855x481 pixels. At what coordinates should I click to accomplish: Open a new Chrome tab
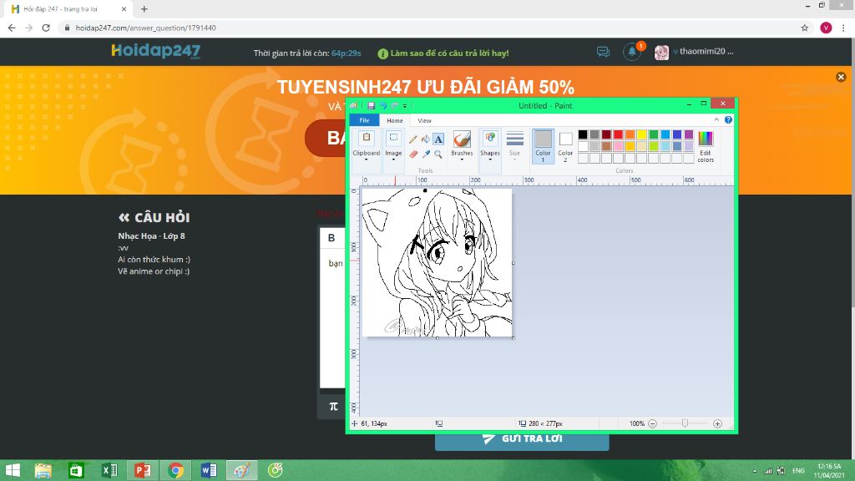(x=144, y=8)
